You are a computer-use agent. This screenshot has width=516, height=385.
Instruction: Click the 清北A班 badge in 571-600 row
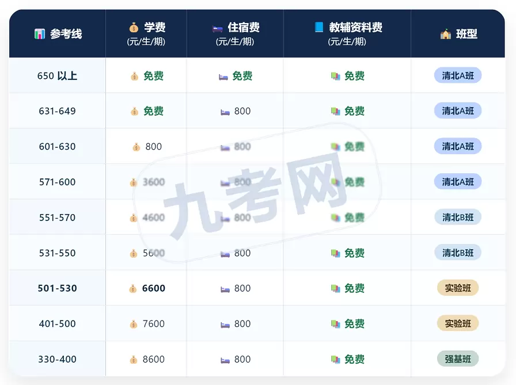pyautogui.click(x=458, y=182)
